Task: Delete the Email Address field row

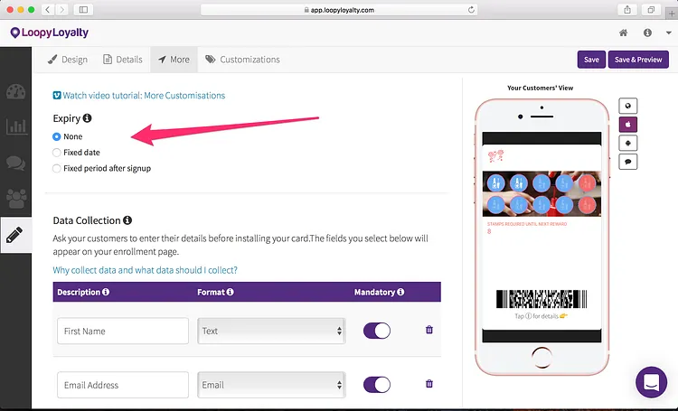Action: click(x=428, y=384)
